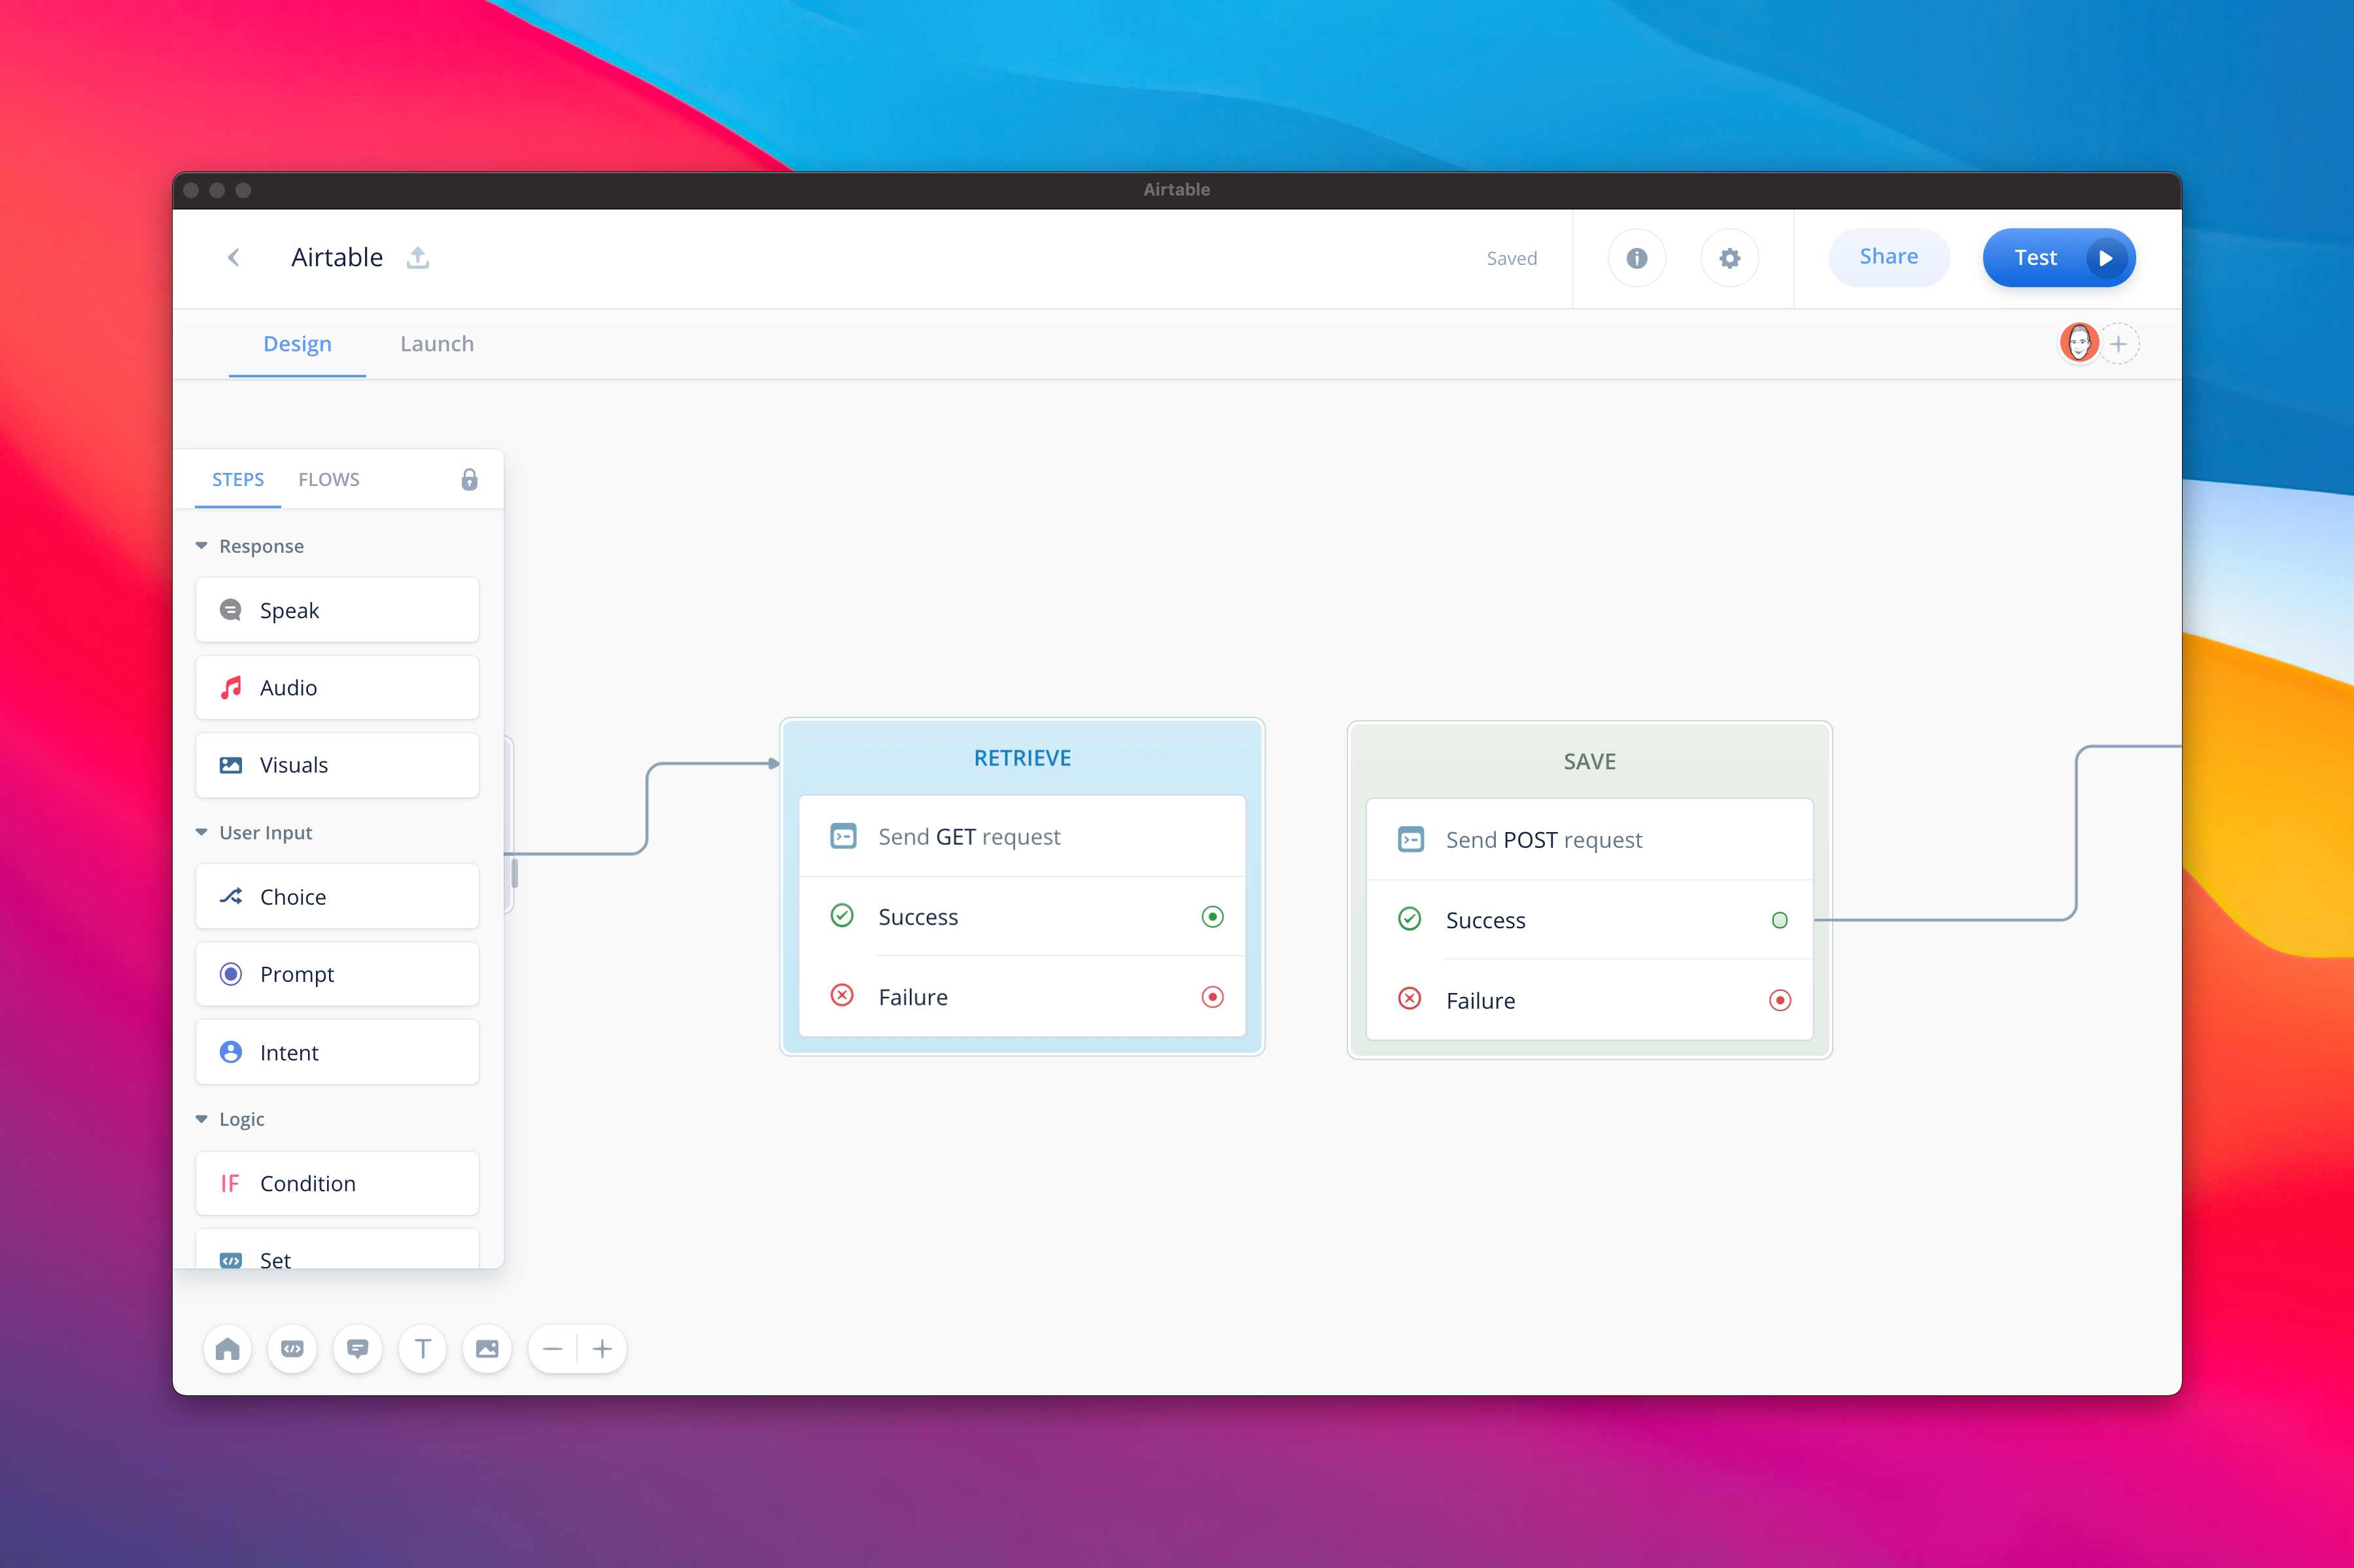Select the Speak response step
This screenshot has width=2354, height=1568.
pyautogui.click(x=337, y=610)
